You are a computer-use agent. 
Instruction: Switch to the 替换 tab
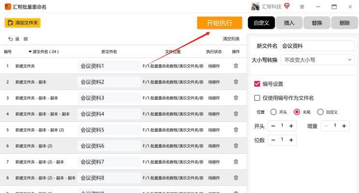coord(317,23)
